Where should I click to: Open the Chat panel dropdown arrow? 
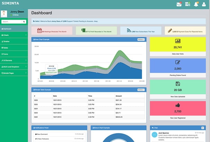point(203,128)
